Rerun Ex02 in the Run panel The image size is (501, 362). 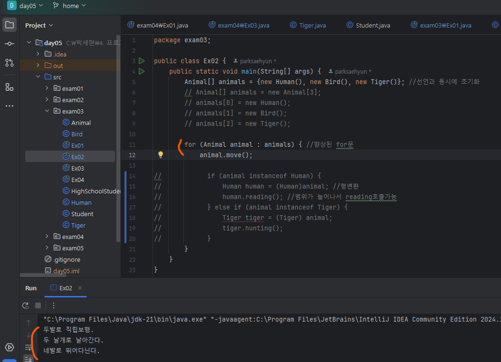26,305
